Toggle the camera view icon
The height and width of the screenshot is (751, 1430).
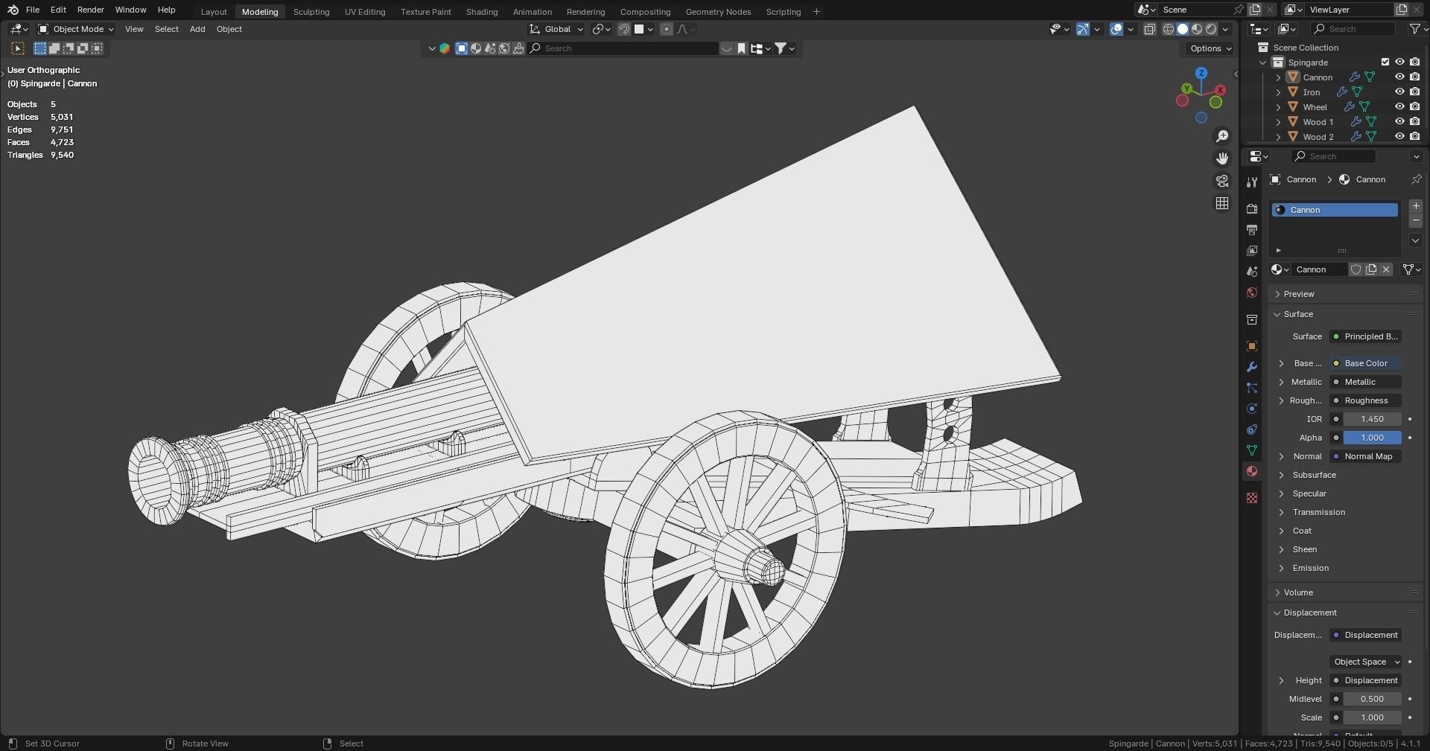coord(1222,181)
